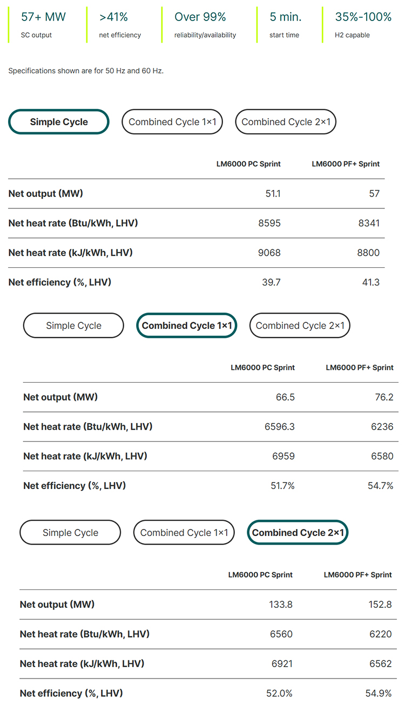Switch to Combined Cycle 1×1 in the first tab group

172,122
